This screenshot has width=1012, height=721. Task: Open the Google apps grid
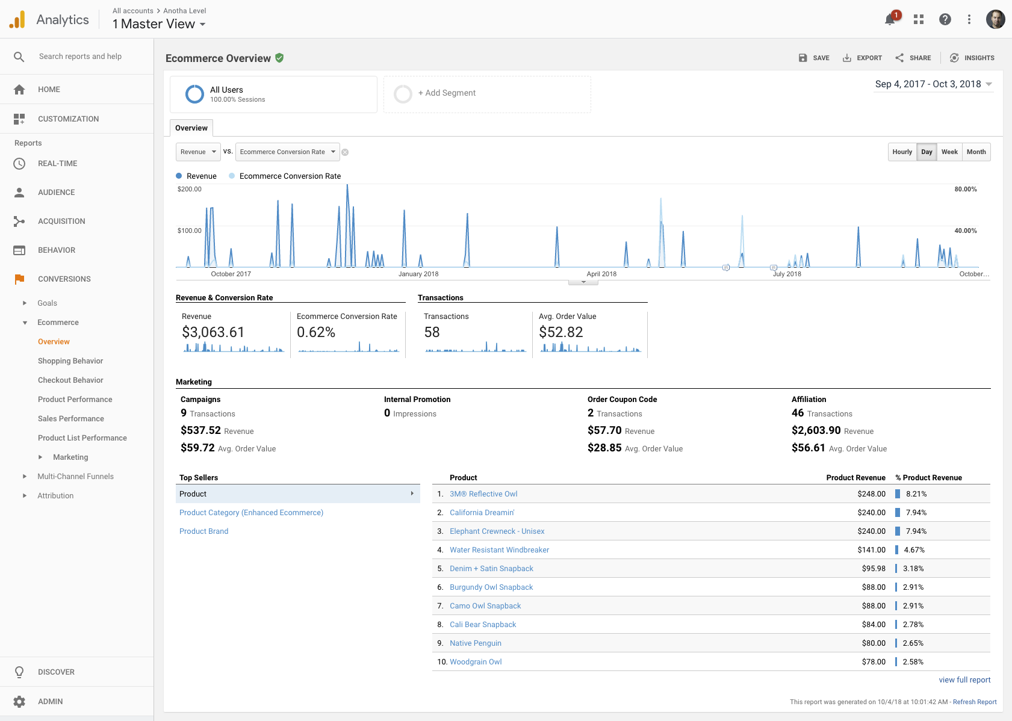918,20
